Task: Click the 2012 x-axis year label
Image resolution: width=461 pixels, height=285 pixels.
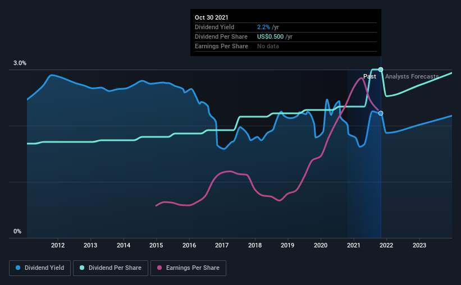Action: click(x=58, y=245)
